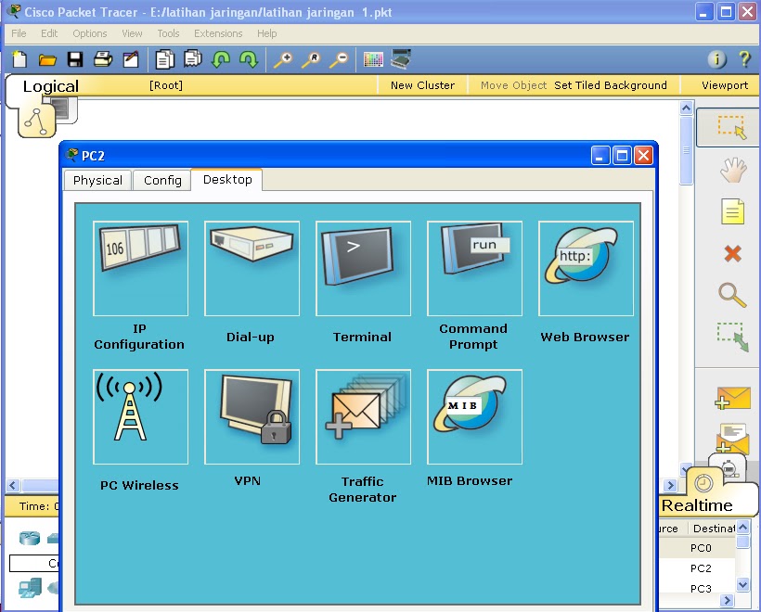
Task: Click the Zoom In magnifier icon
Action: [283, 59]
